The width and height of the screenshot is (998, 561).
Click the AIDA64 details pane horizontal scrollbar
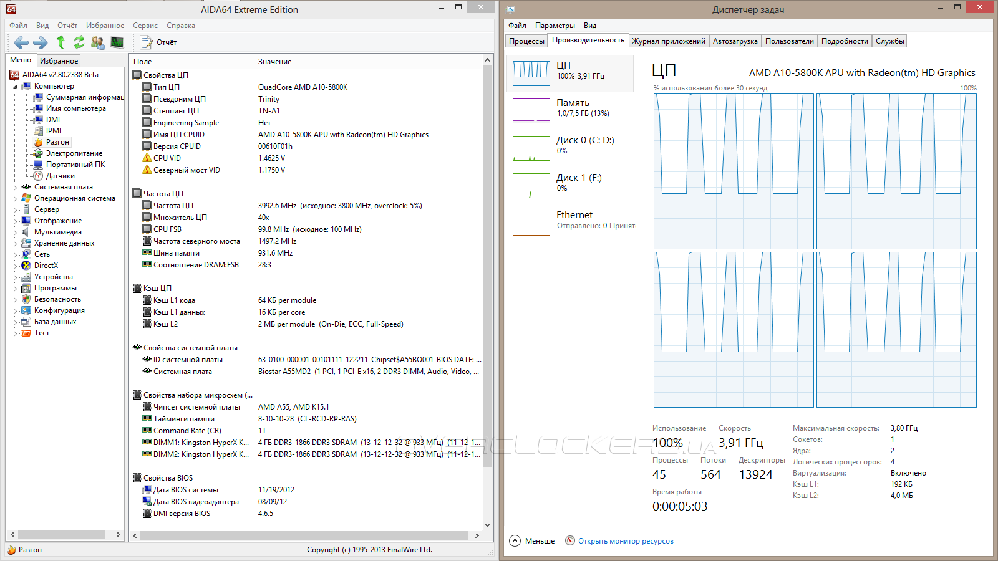[x=304, y=535]
